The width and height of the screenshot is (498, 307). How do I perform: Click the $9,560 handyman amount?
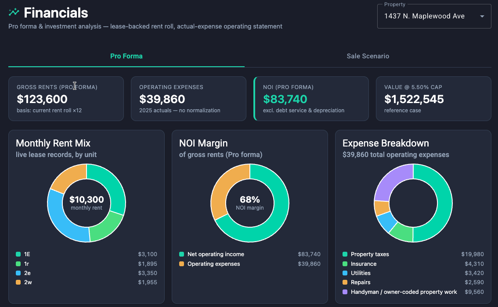click(474, 292)
